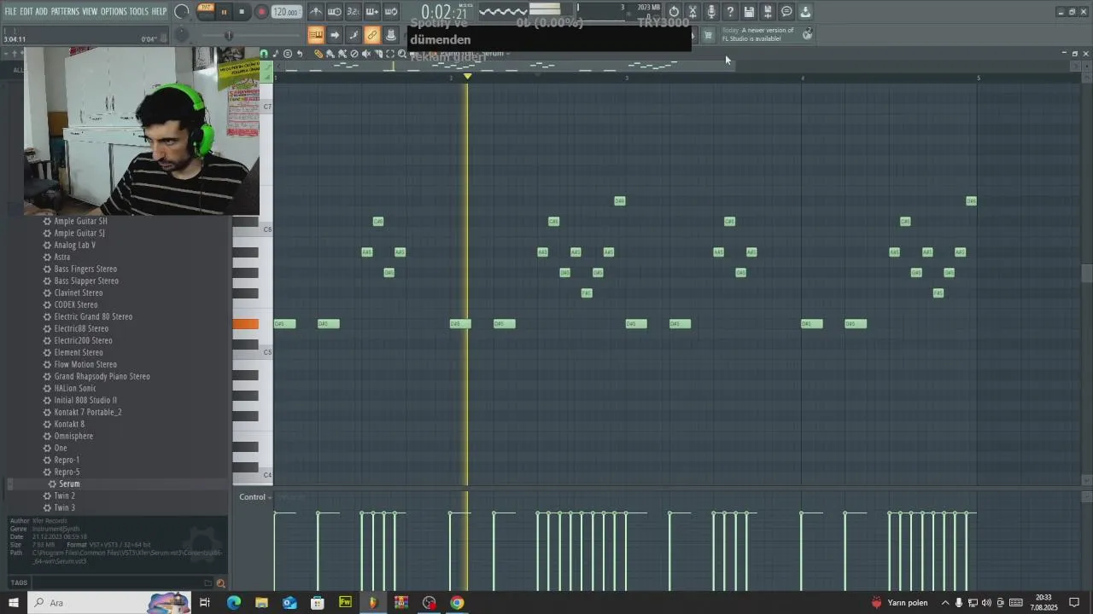The height and width of the screenshot is (614, 1093).
Task: Open Google Chrome from the taskbar
Action: click(x=457, y=603)
